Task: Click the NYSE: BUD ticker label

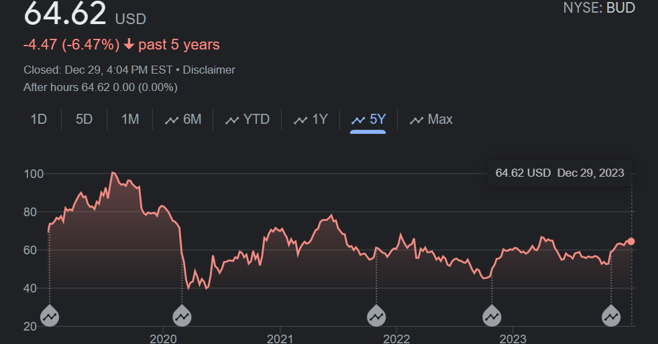Action: point(599,8)
